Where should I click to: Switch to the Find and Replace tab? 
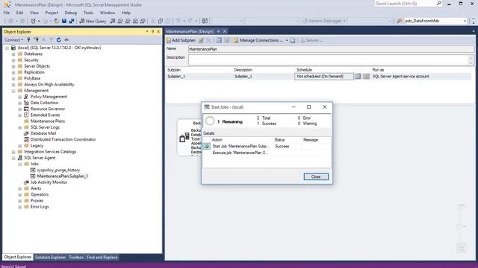[102, 258]
